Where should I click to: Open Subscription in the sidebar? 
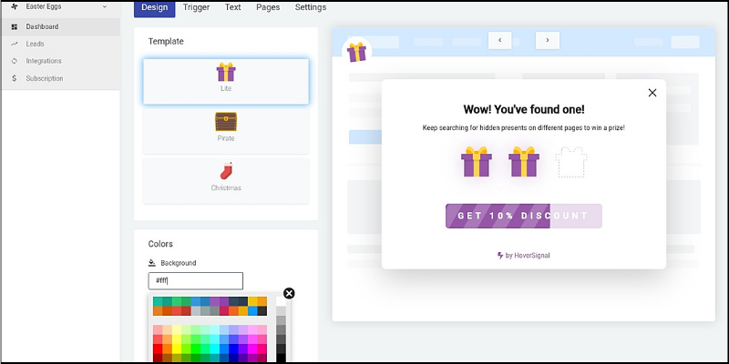(60, 78)
